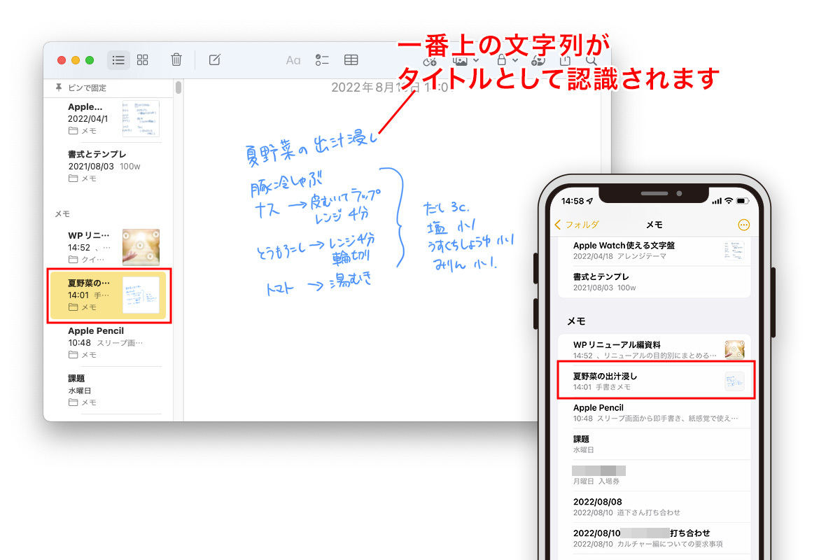Create a new note with the compose icon

click(x=215, y=59)
